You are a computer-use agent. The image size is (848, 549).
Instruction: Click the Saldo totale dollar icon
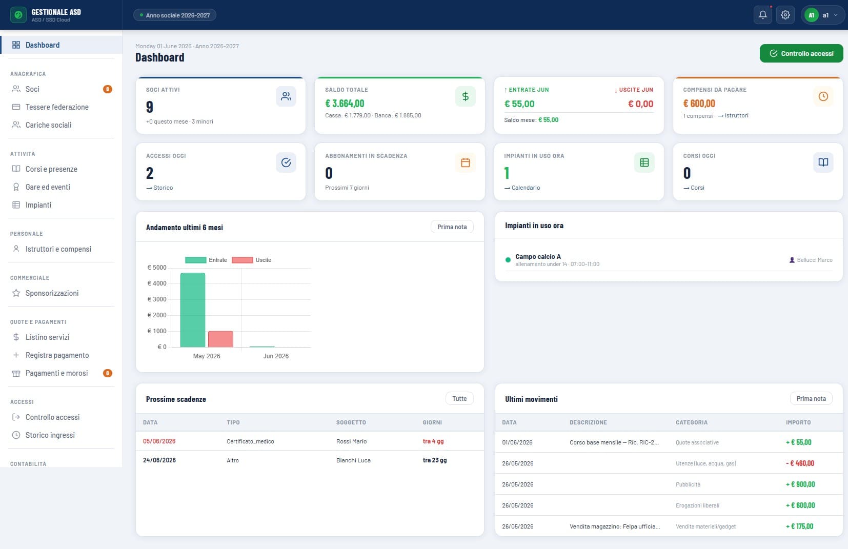tap(466, 96)
